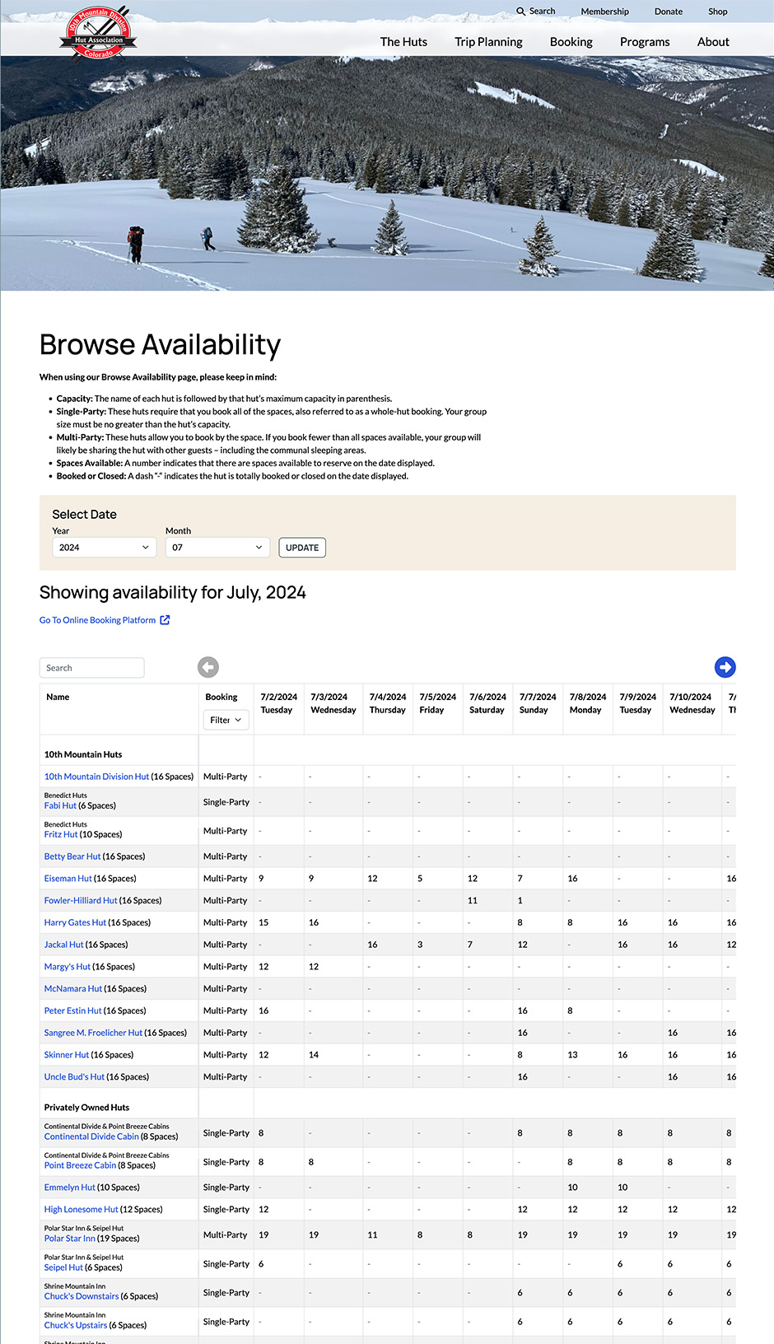Open the Trip Planning menu
774x1344 pixels.
click(x=488, y=42)
